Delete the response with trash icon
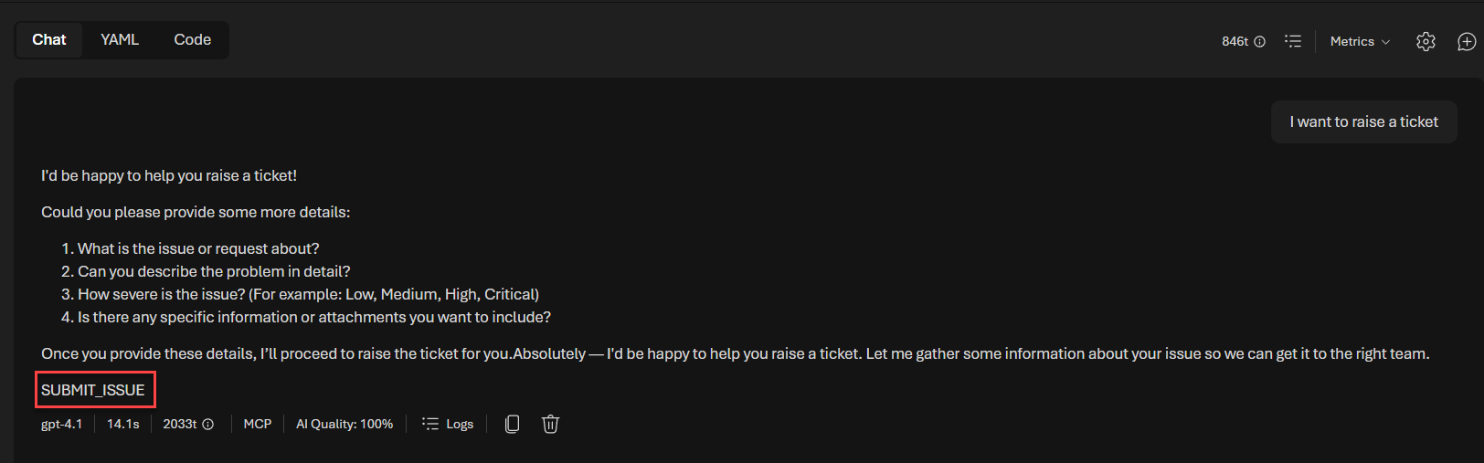This screenshot has height=463, width=1484. point(550,424)
